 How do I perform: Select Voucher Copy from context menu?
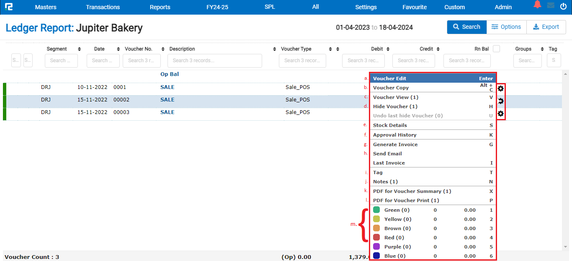[391, 88]
